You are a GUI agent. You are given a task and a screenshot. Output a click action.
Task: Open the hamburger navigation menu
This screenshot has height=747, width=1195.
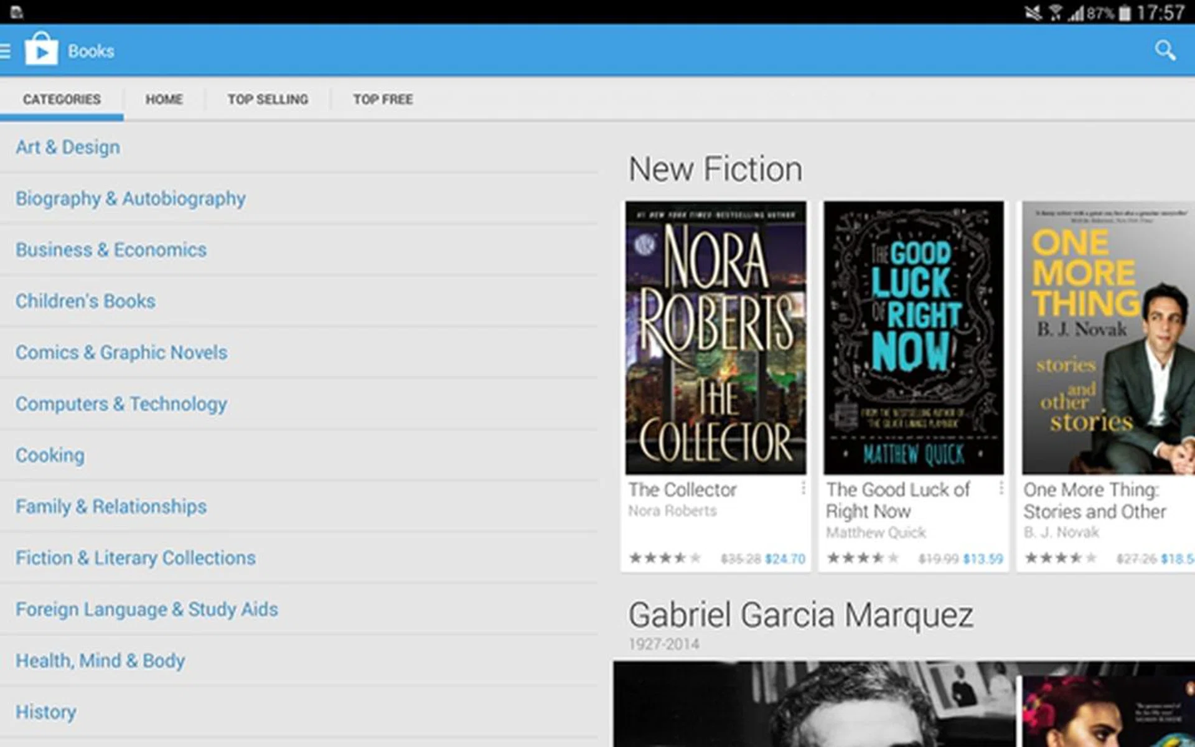pyautogui.click(x=6, y=51)
